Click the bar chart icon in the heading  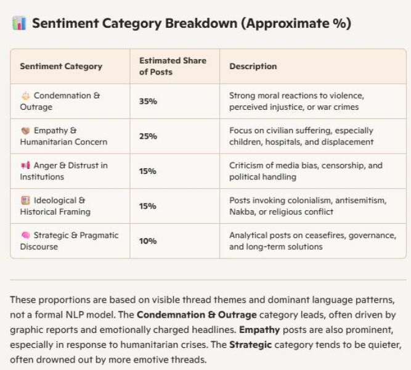[x=18, y=23]
